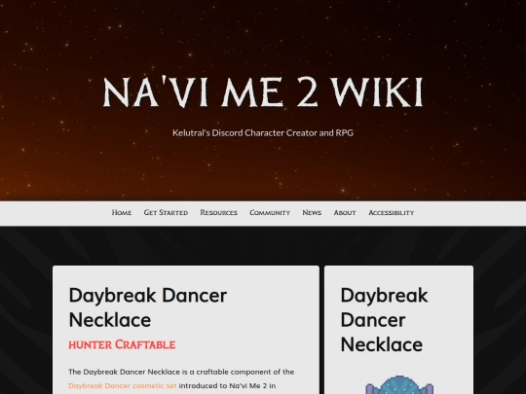The width and height of the screenshot is (526, 394).
Task: Click the article's first description sentence
Action: click(x=181, y=378)
